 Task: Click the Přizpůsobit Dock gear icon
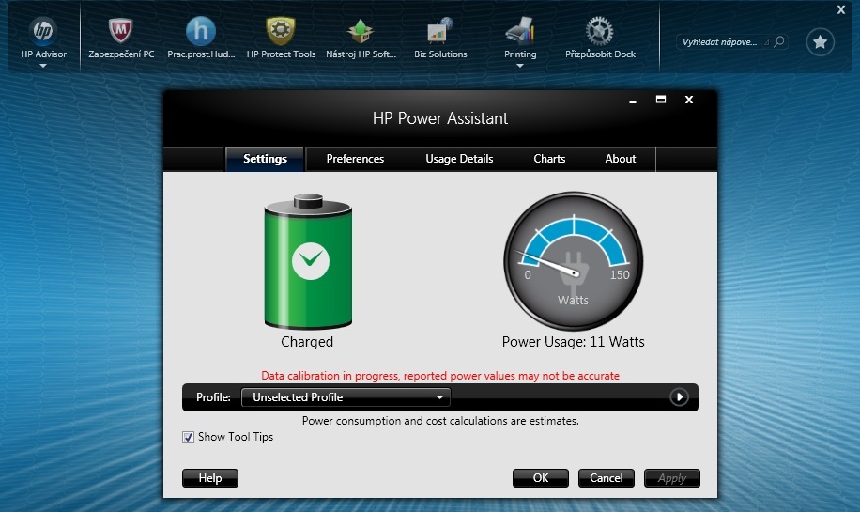(600, 31)
